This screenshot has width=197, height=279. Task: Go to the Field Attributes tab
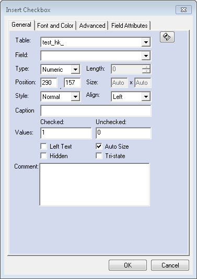tap(130, 26)
